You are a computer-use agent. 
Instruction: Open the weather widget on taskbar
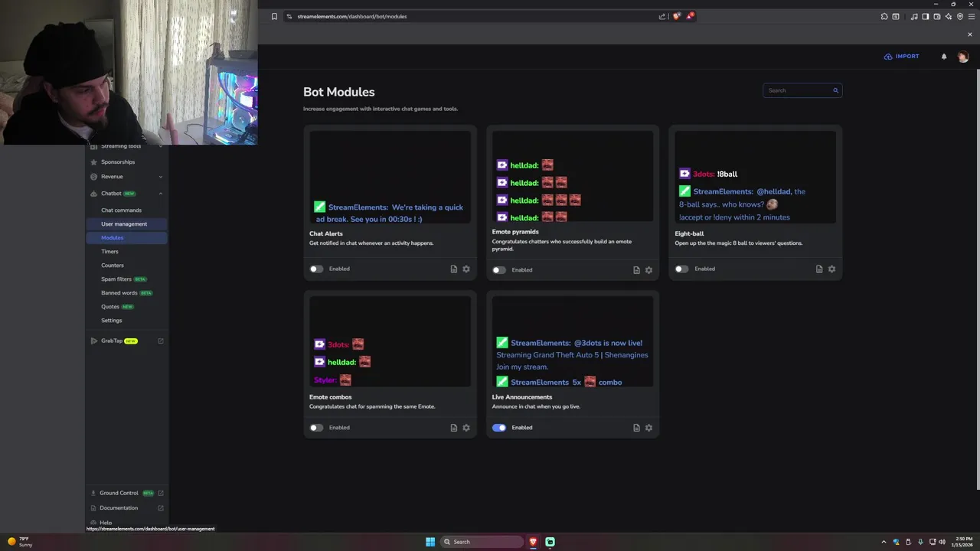(x=21, y=542)
